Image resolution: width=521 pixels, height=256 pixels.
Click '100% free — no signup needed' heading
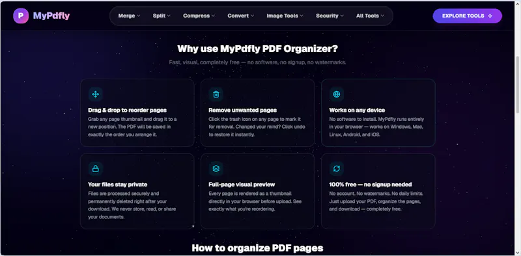tap(371, 185)
